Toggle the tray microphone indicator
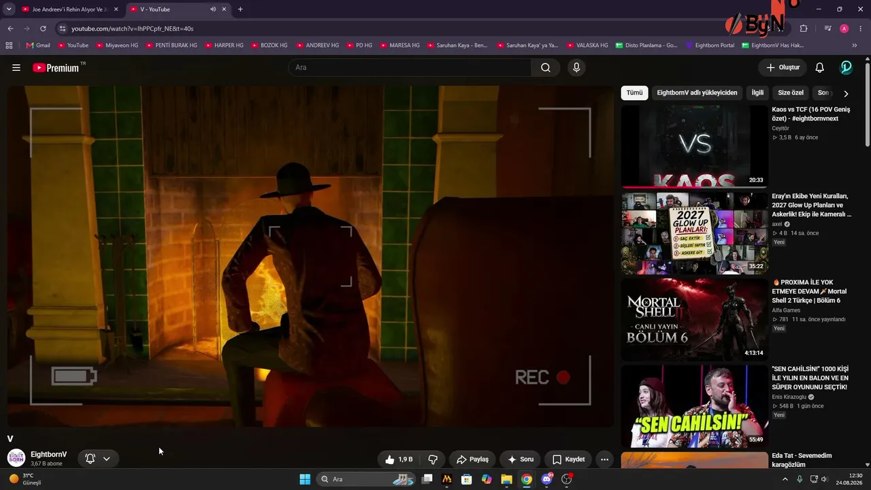 point(800,479)
